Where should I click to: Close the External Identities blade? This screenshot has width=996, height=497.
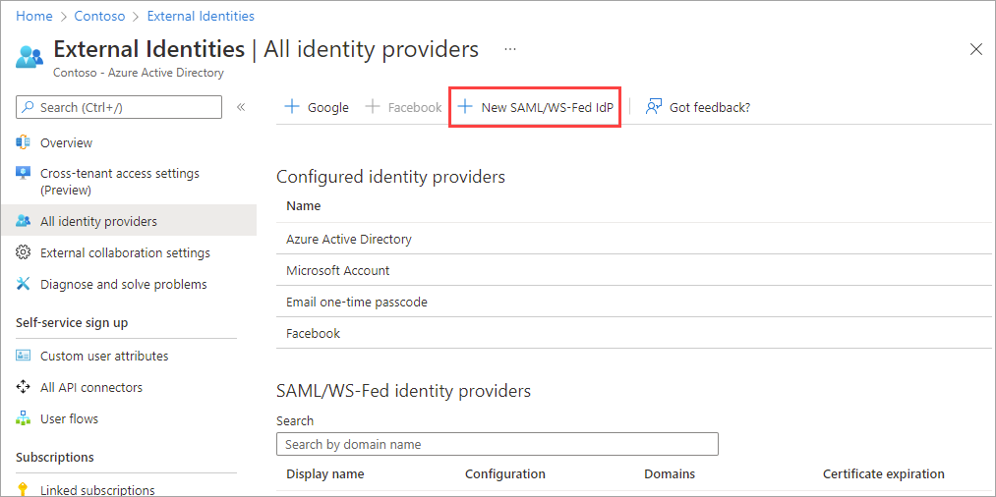975,49
